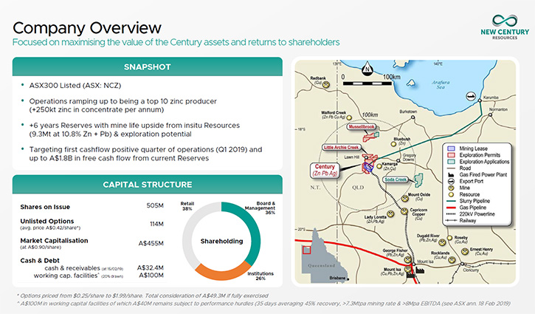The image size is (535, 314).
Task: Click the New Century Resources infinity logo
Action: coord(505,21)
